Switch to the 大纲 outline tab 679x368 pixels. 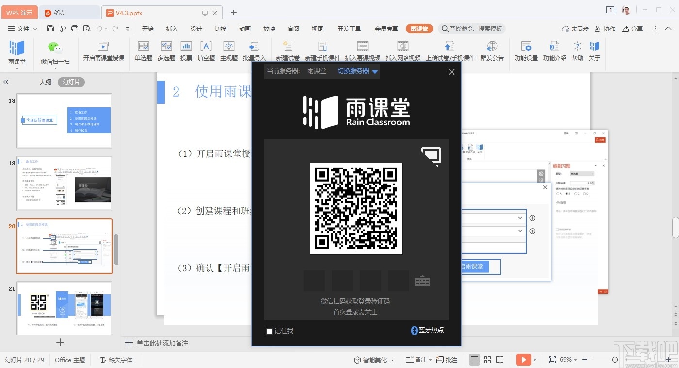point(45,82)
